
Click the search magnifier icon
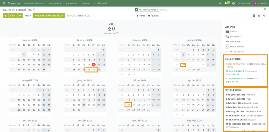pos(266,10)
